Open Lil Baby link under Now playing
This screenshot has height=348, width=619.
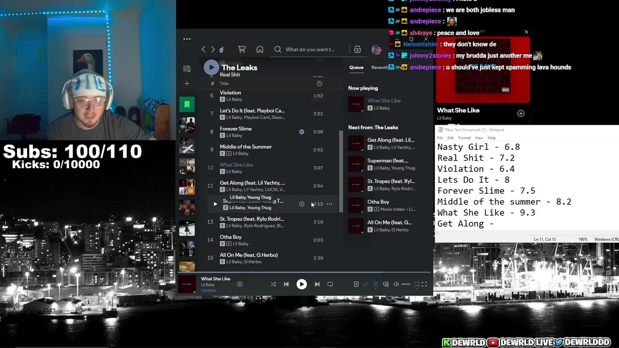coord(382,108)
